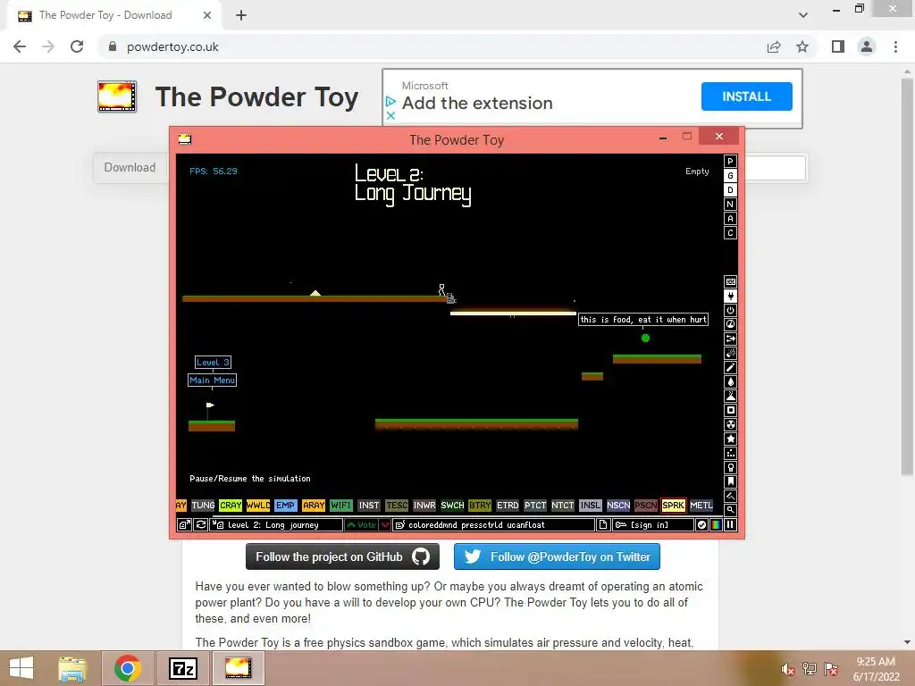Open the Radioactive category icon
The width and height of the screenshot is (915, 686).
730,424
